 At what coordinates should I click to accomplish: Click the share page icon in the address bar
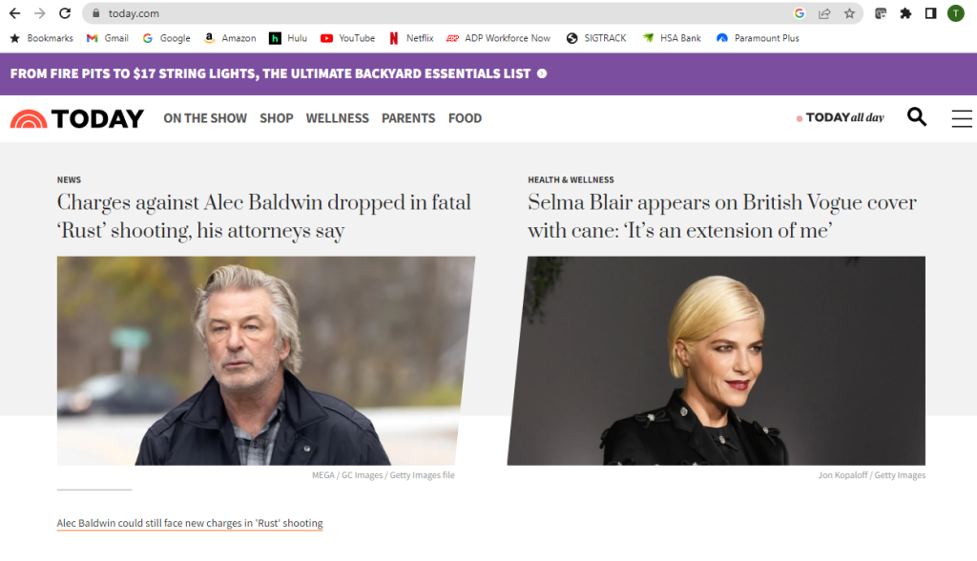[824, 13]
